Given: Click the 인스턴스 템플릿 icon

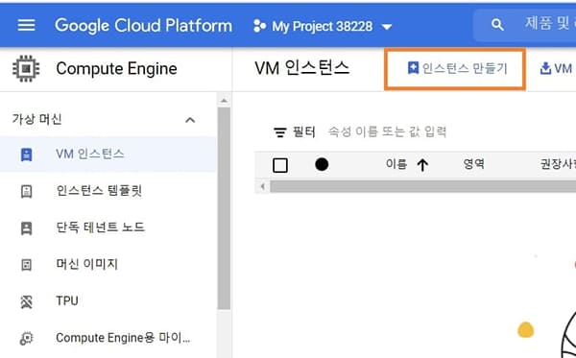Looking at the screenshot, I should point(26,191).
